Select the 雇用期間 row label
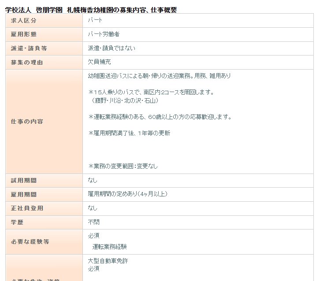This screenshot has width=320, height=281. (24, 194)
